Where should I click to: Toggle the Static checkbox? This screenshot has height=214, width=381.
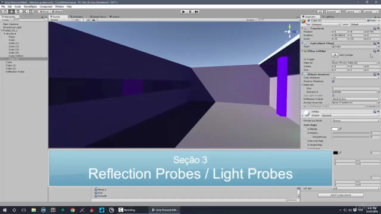coord(368,21)
